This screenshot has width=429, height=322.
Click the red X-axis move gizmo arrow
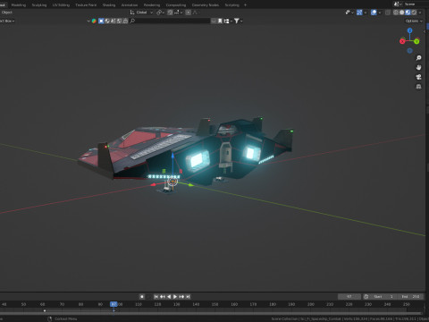(153, 185)
